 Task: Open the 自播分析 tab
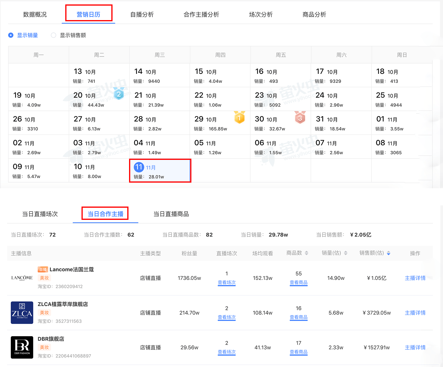[142, 14]
